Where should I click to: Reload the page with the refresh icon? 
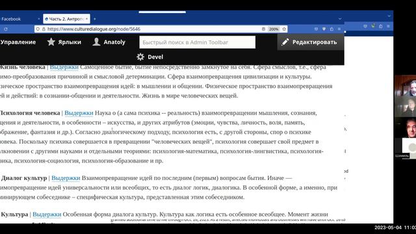click(6, 29)
